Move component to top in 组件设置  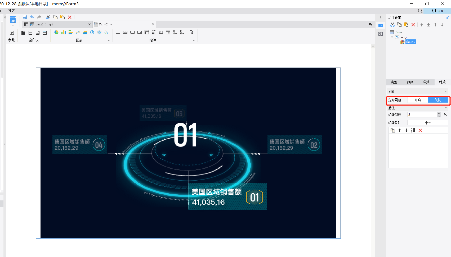pyautogui.click(x=422, y=25)
